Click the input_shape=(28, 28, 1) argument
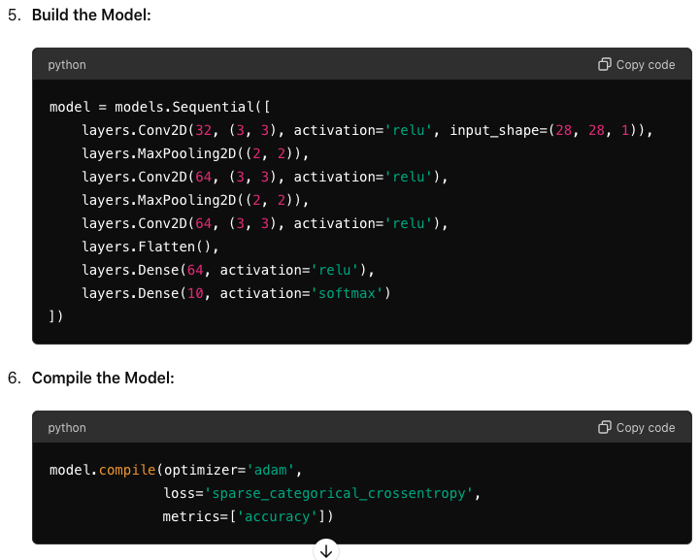 tap(548, 130)
